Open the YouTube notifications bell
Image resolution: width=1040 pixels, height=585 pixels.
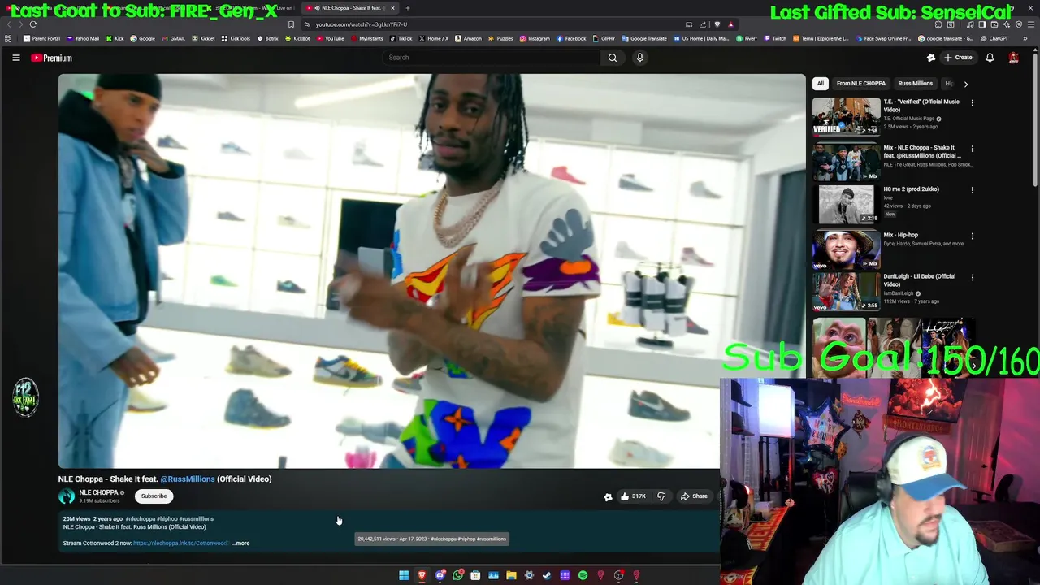(990, 58)
